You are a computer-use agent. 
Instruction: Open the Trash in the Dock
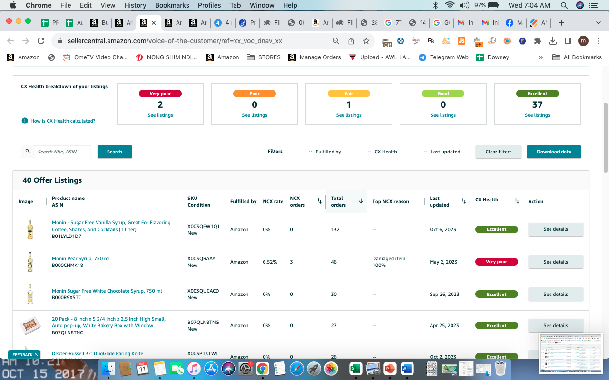point(500,368)
